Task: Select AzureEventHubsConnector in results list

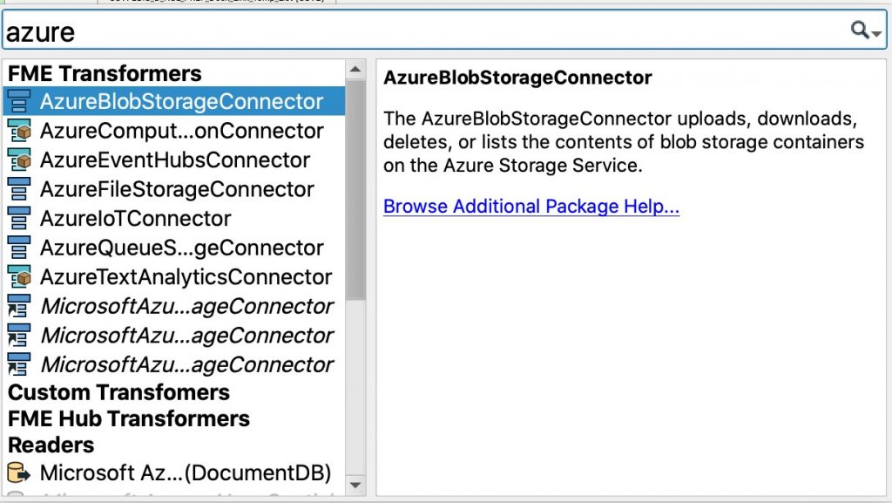Action: tap(174, 160)
